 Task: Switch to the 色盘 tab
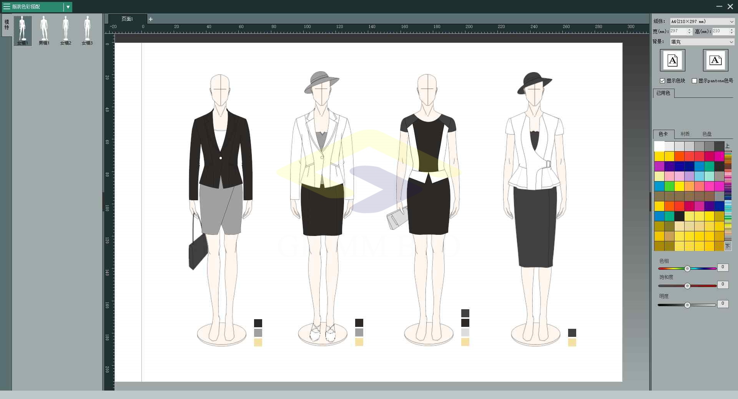point(707,134)
